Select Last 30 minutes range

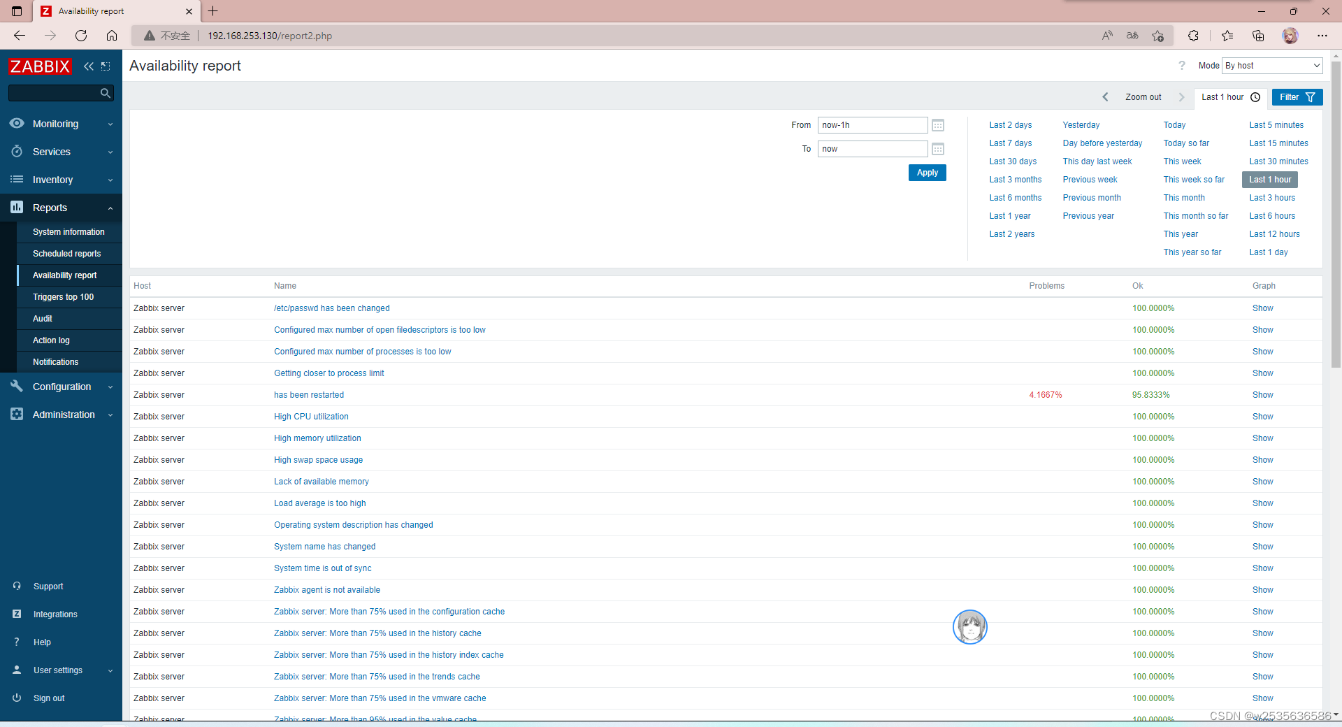pyautogui.click(x=1279, y=161)
